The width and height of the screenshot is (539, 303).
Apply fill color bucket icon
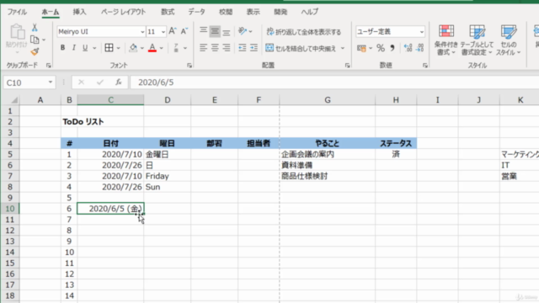point(133,48)
